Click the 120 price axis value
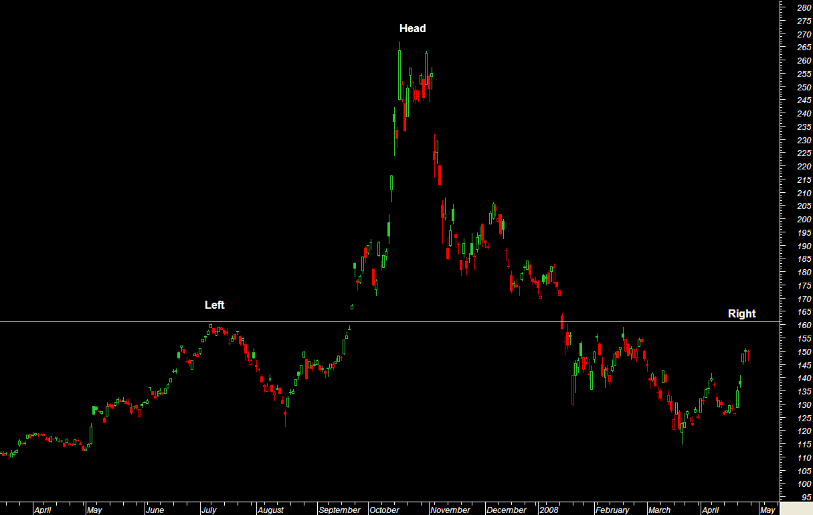The width and height of the screenshot is (813, 515). pyautogui.click(x=804, y=431)
